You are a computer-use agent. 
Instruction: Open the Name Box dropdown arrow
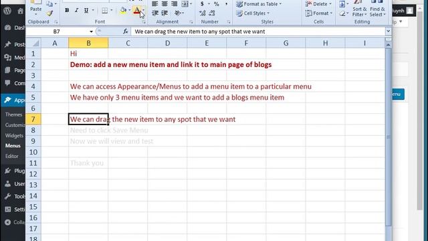point(91,31)
